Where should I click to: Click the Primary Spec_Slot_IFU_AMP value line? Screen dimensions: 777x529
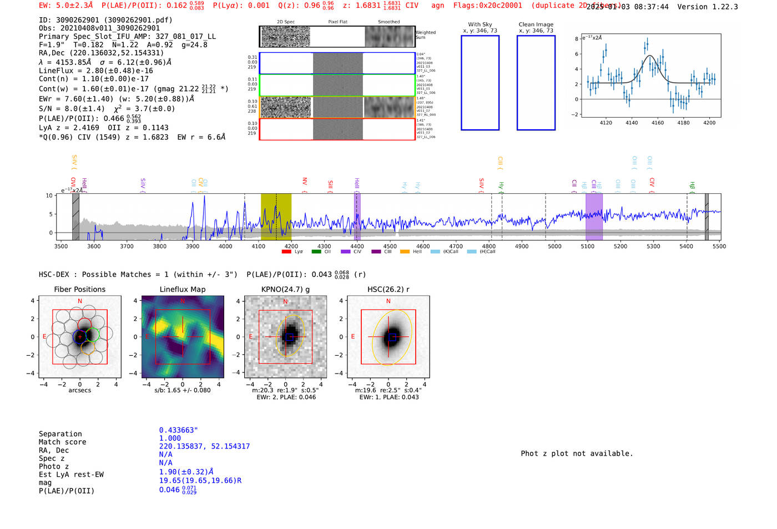pyautogui.click(x=127, y=36)
